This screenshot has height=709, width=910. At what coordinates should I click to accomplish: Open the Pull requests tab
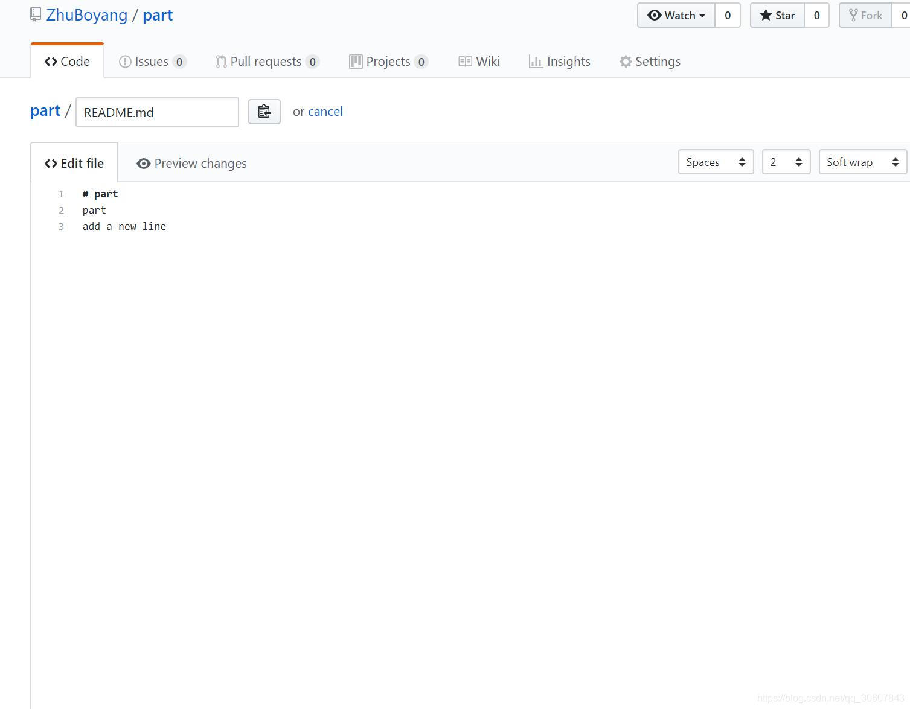coord(268,62)
